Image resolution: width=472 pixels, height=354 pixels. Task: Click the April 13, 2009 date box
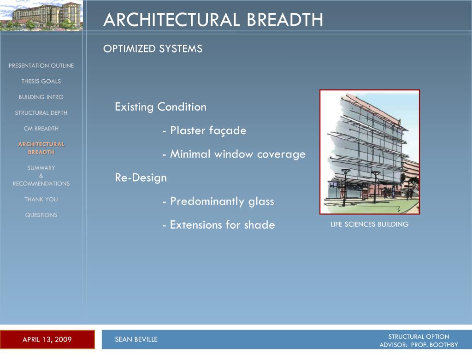[x=47, y=340]
